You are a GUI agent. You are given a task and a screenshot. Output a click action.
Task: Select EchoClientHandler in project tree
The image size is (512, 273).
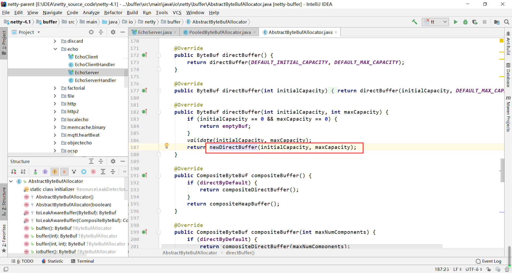coord(95,65)
